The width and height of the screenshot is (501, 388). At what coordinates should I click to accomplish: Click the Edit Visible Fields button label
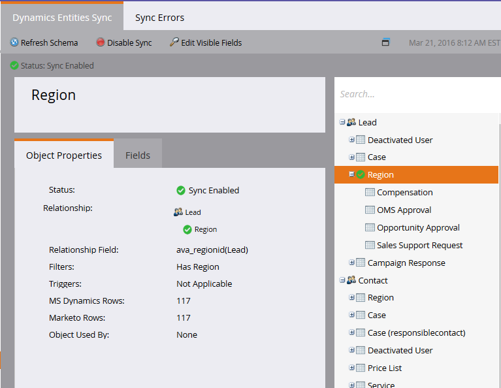(211, 42)
